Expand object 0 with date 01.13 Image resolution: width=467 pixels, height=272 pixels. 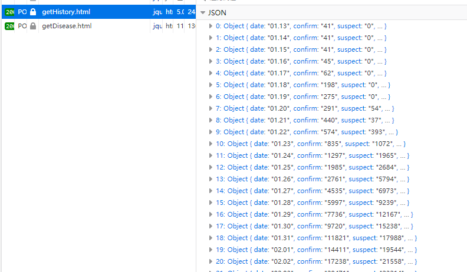tap(211, 26)
